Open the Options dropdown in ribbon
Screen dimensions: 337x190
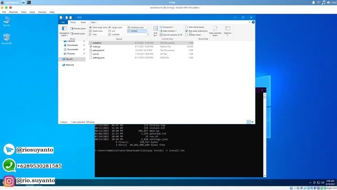point(227,31)
